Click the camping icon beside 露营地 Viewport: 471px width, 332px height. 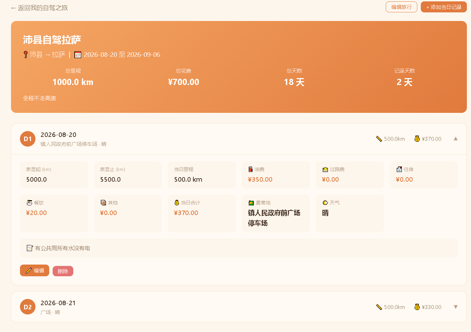(251, 203)
